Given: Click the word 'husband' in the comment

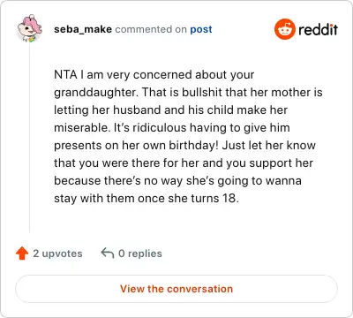Looking at the screenshot, I should (x=138, y=110).
